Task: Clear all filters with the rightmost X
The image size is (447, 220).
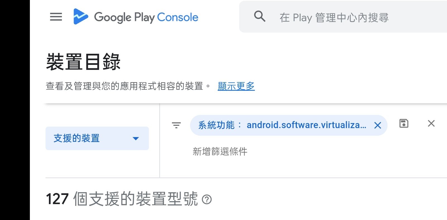Action: click(x=431, y=123)
